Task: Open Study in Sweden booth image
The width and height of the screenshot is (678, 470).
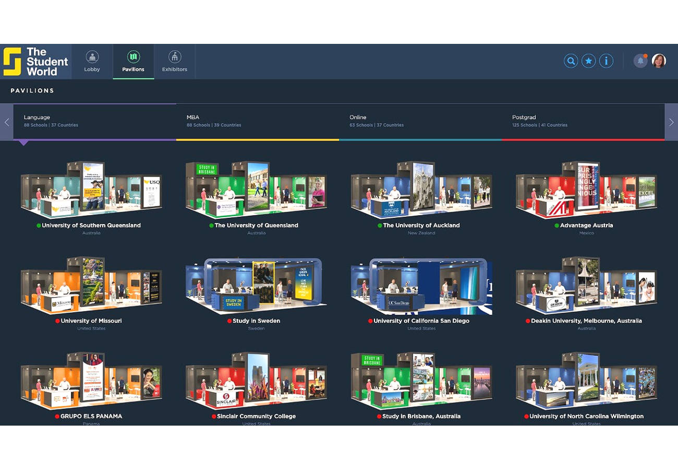Action: (x=256, y=286)
